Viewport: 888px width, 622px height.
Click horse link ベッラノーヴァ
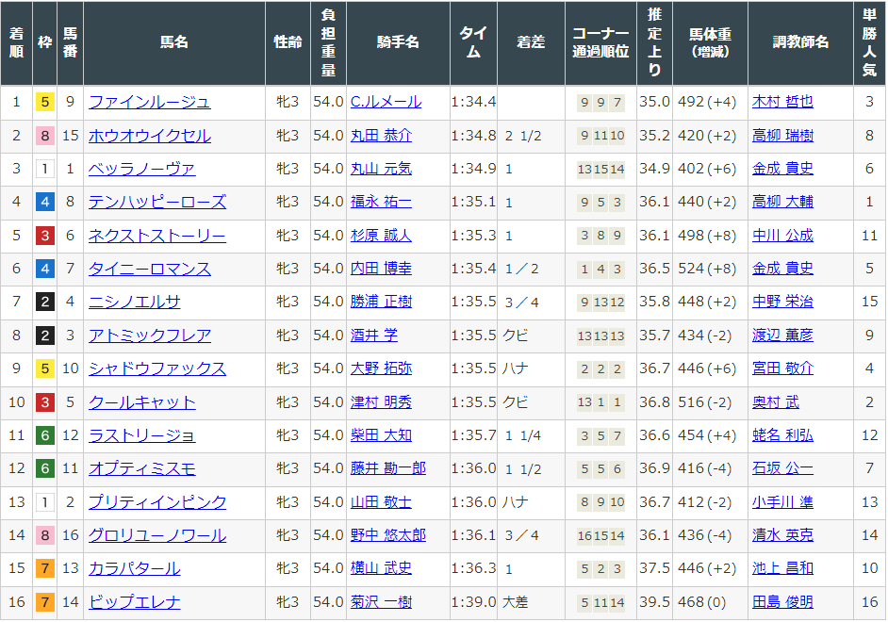click(x=142, y=169)
